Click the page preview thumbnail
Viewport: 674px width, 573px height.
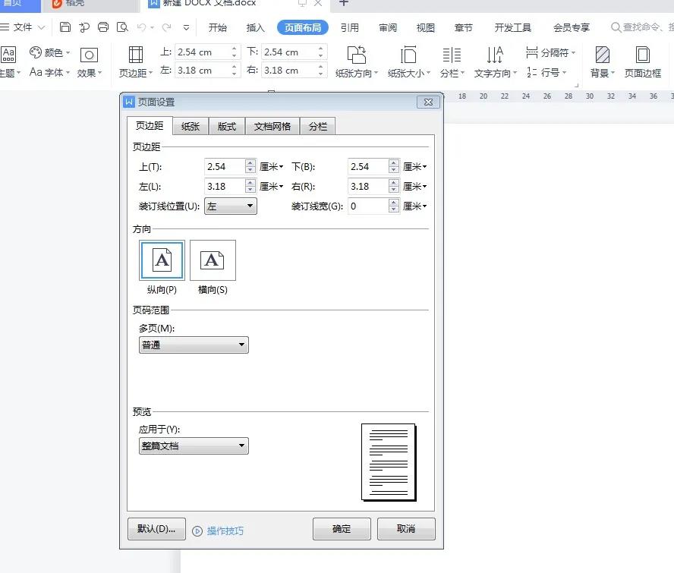(x=389, y=462)
